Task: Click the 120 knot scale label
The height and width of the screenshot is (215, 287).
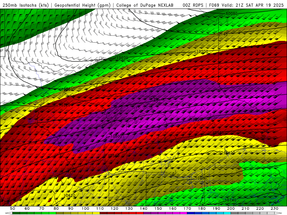Action: pos(114,209)
